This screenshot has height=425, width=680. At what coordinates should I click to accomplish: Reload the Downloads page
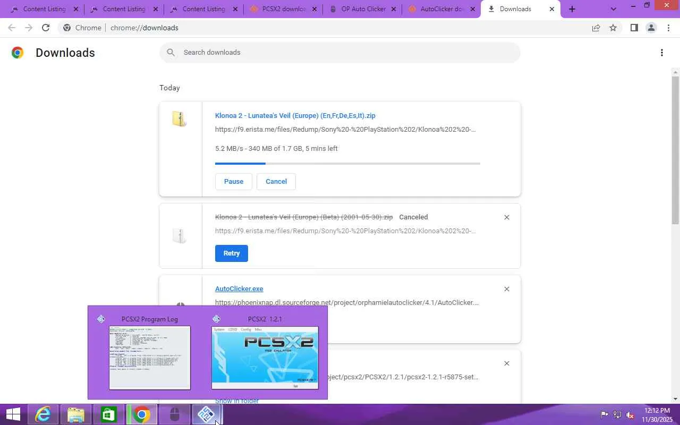46,28
